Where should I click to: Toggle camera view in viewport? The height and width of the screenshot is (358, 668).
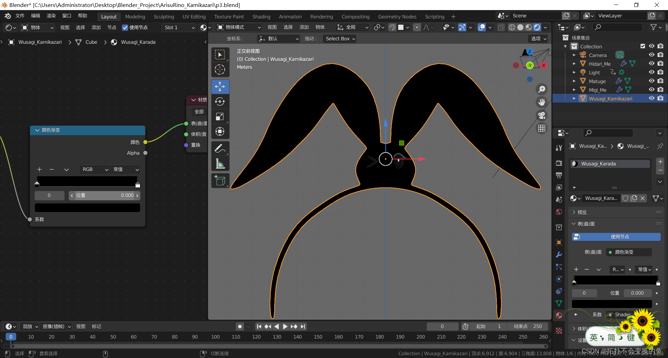[x=542, y=115]
